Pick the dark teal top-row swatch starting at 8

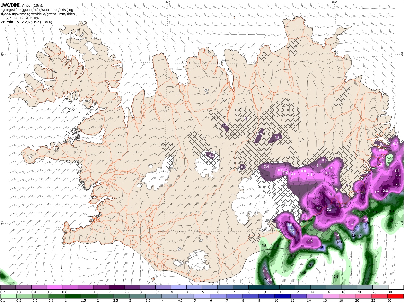[256, 288]
